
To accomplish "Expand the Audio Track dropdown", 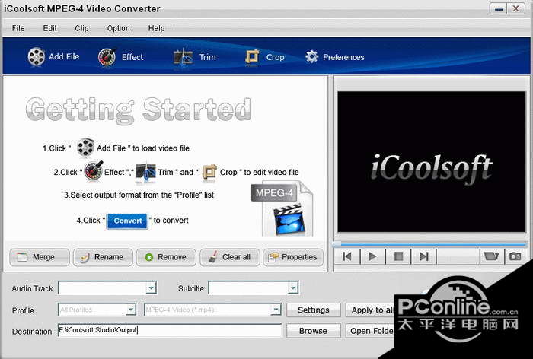I will tap(152, 288).
